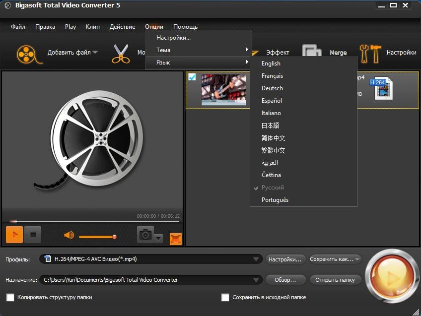
Task: Expand the Язык submenu
Action: (x=198, y=63)
